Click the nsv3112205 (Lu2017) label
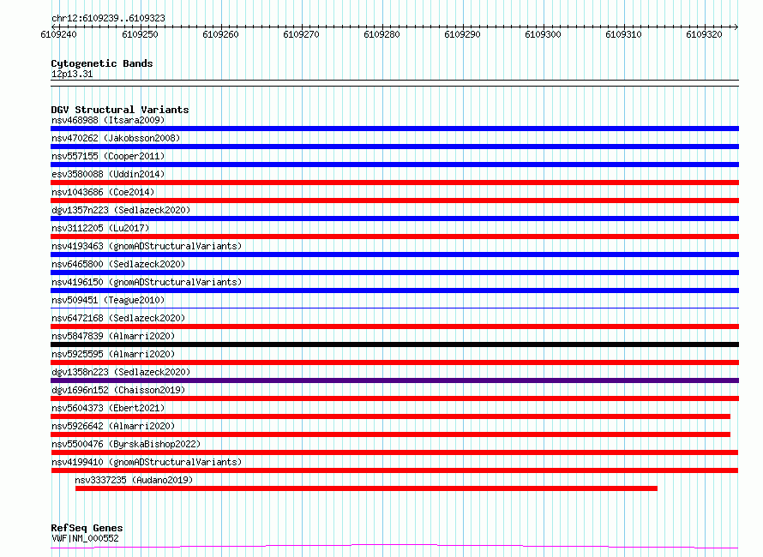763x557 pixels. point(100,228)
